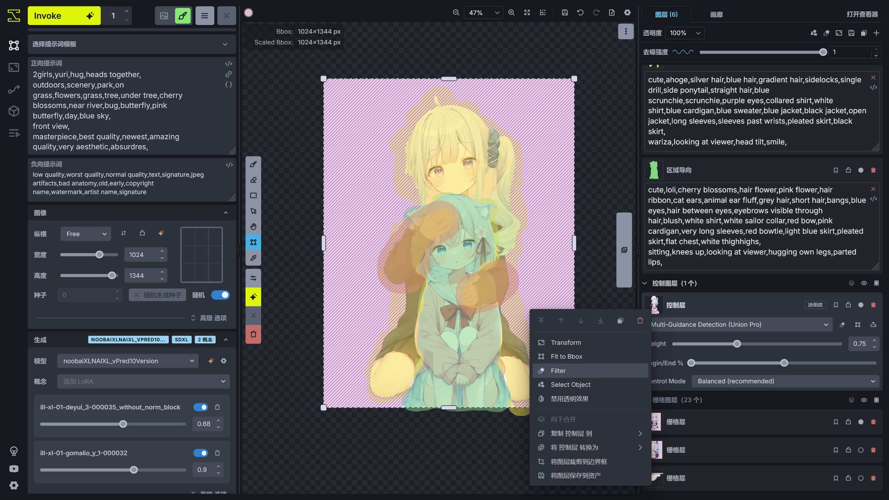Toggle the 随机 seed switch off
This screenshot has width=889, height=500.
221,295
